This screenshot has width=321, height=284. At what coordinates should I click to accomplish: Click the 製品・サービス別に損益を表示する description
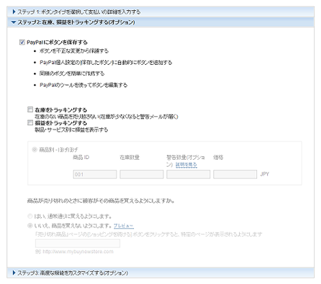(71, 130)
